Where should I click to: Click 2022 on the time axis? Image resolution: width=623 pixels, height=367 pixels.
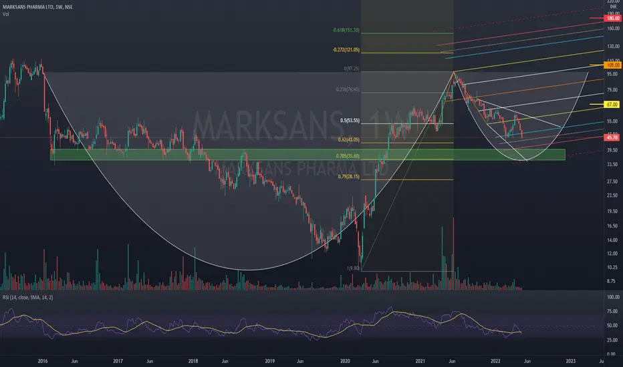[x=495, y=361]
